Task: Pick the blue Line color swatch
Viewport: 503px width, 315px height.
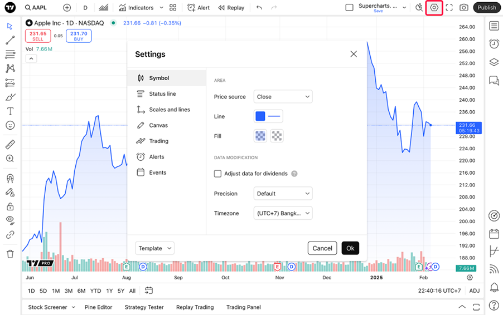Action: (260, 116)
